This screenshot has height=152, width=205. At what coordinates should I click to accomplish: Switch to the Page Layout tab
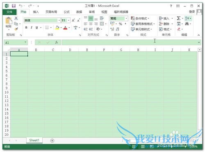coord(51,12)
